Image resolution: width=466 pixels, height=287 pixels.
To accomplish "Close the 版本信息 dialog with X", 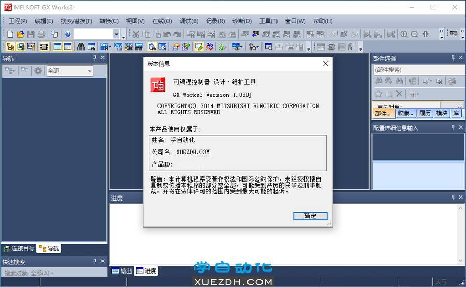I will [x=326, y=64].
